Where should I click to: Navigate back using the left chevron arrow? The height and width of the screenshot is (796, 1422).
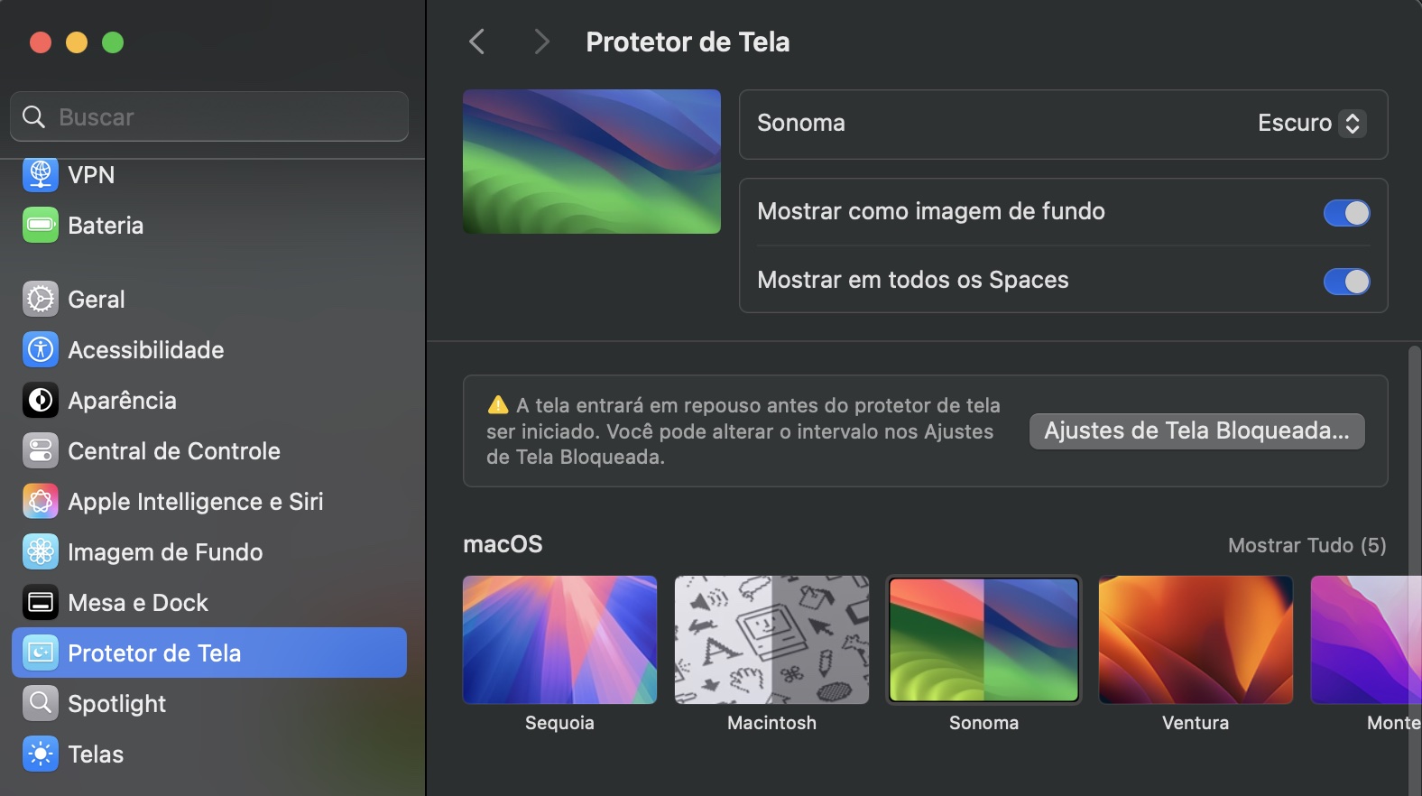[476, 42]
